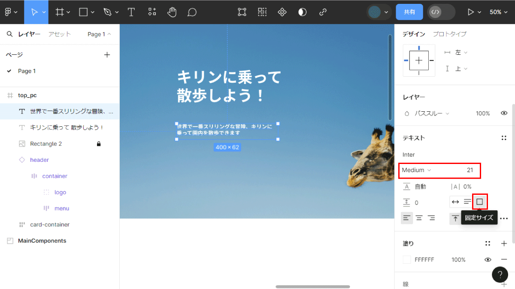This screenshot has width=515, height=289.
Task: Open the 50% zoom dropdown
Action: point(498,12)
